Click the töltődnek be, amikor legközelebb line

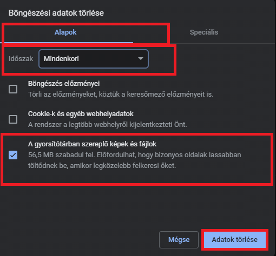(x=102, y=165)
